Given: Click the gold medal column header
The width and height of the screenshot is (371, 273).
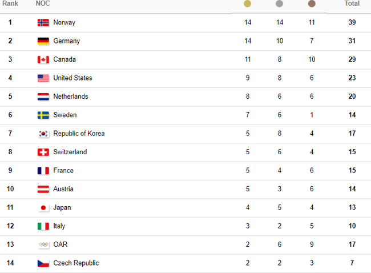Looking at the screenshot, I should pos(247,4).
